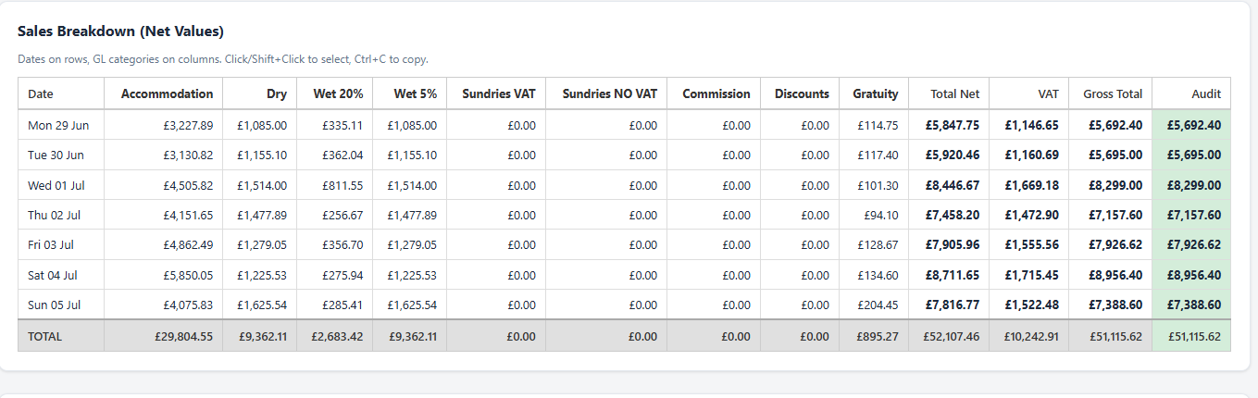This screenshot has width=1258, height=398.
Task: Select the Commission column header
Action: [x=714, y=93]
